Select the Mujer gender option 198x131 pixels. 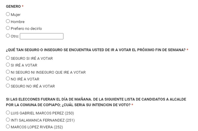(8, 14)
